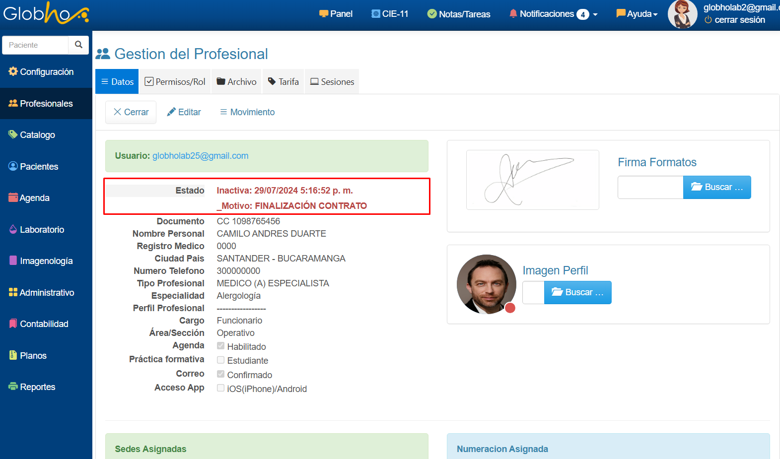
Task: Open CIE-11 from top bar
Action: [x=390, y=14]
